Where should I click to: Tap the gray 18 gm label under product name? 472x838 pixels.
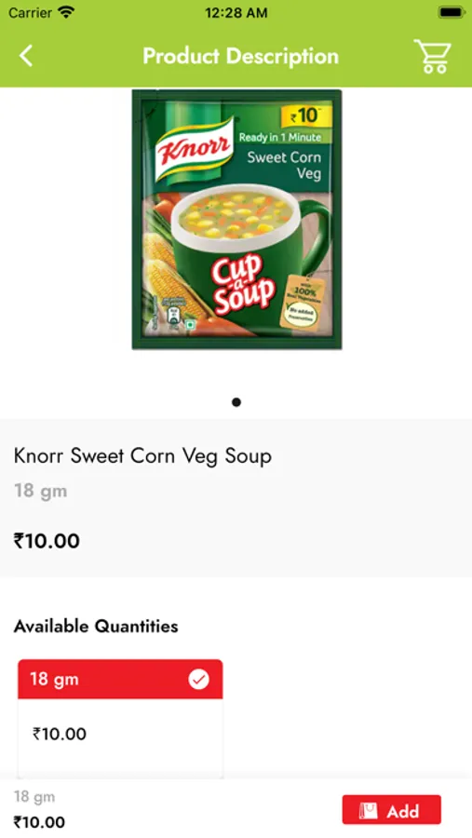[x=41, y=491]
